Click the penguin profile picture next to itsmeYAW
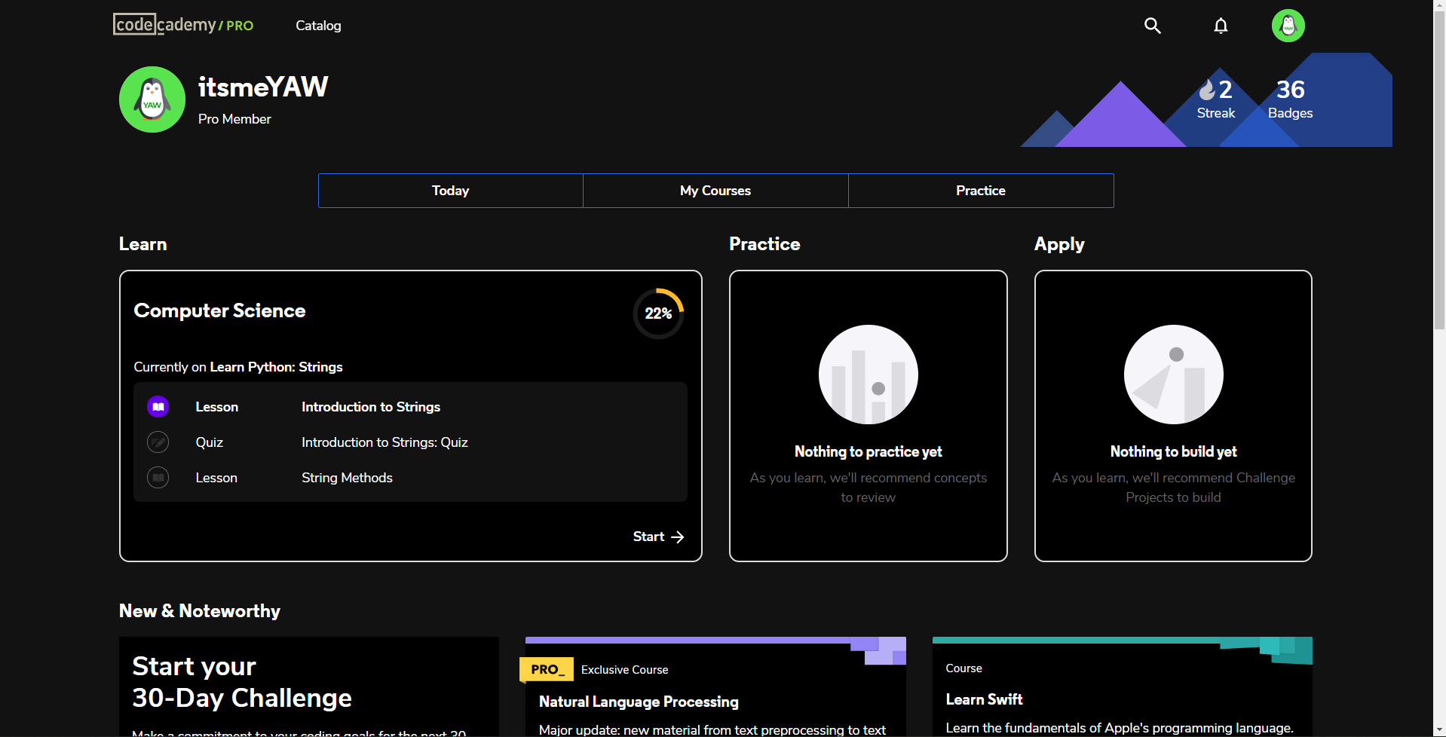 point(151,99)
